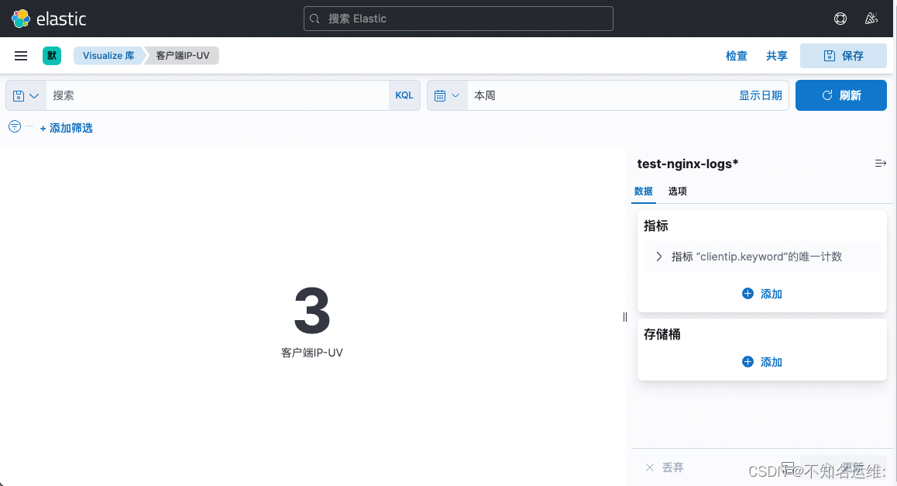Switch to the 数据 tab
The height and width of the screenshot is (486, 897).
(643, 191)
